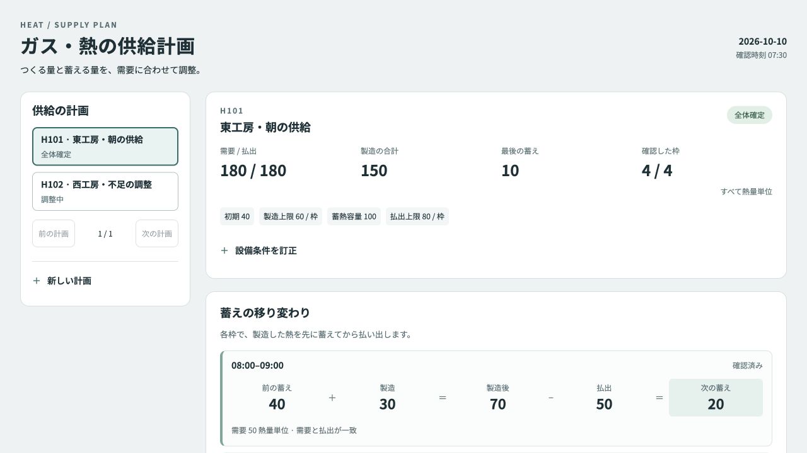The height and width of the screenshot is (453, 807).
Task: Click the 確認時刻 07:30 text
Action: pyautogui.click(x=761, y=55)
